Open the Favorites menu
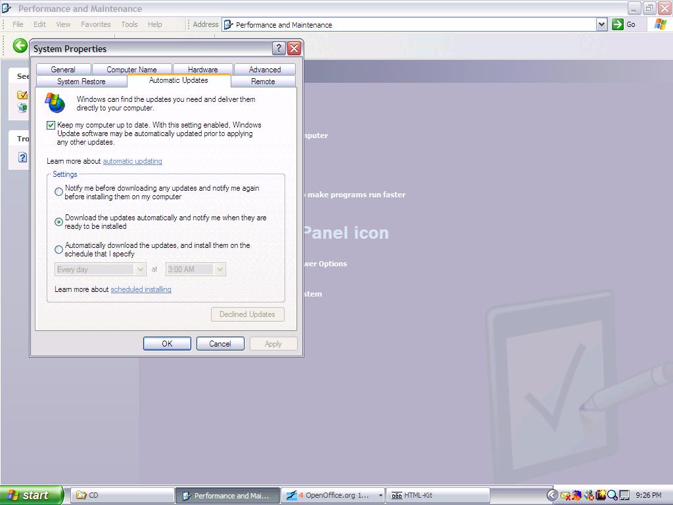The width and height of the screenshot is (673, 505). 96,24
